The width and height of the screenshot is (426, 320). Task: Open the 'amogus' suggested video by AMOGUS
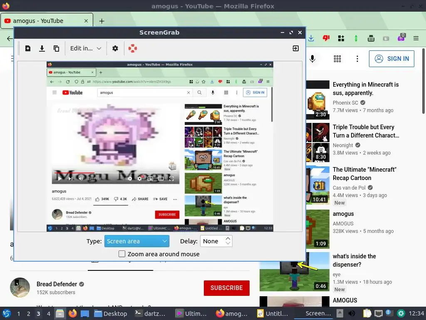tap(343, 214)
